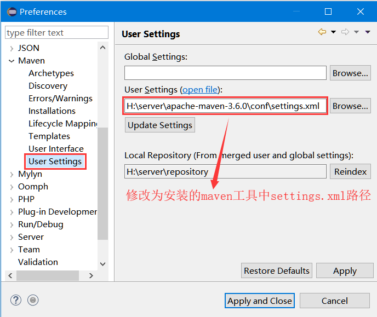This screenshot has width=377, height=317.
Task: Click the Apply button
Action: click(345, 270)
